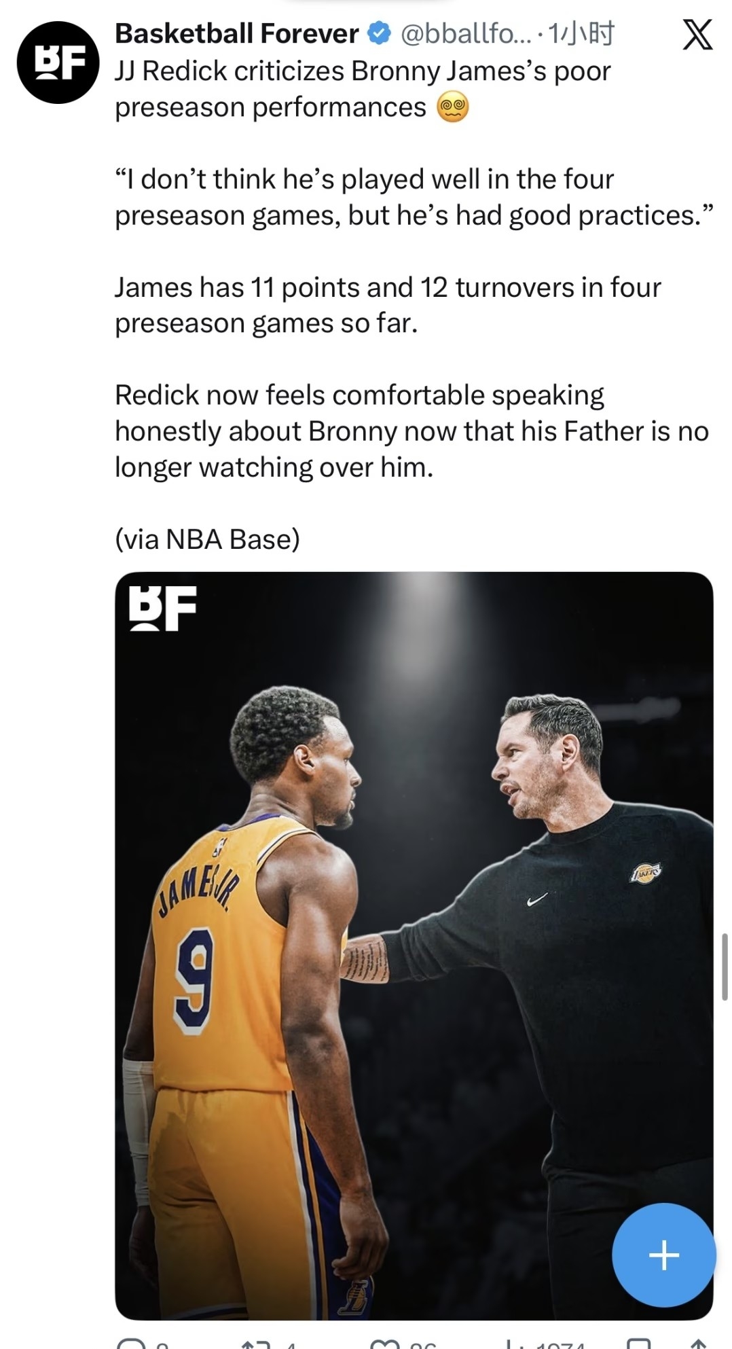Click the blue compose plus button

pos(663,1255)
